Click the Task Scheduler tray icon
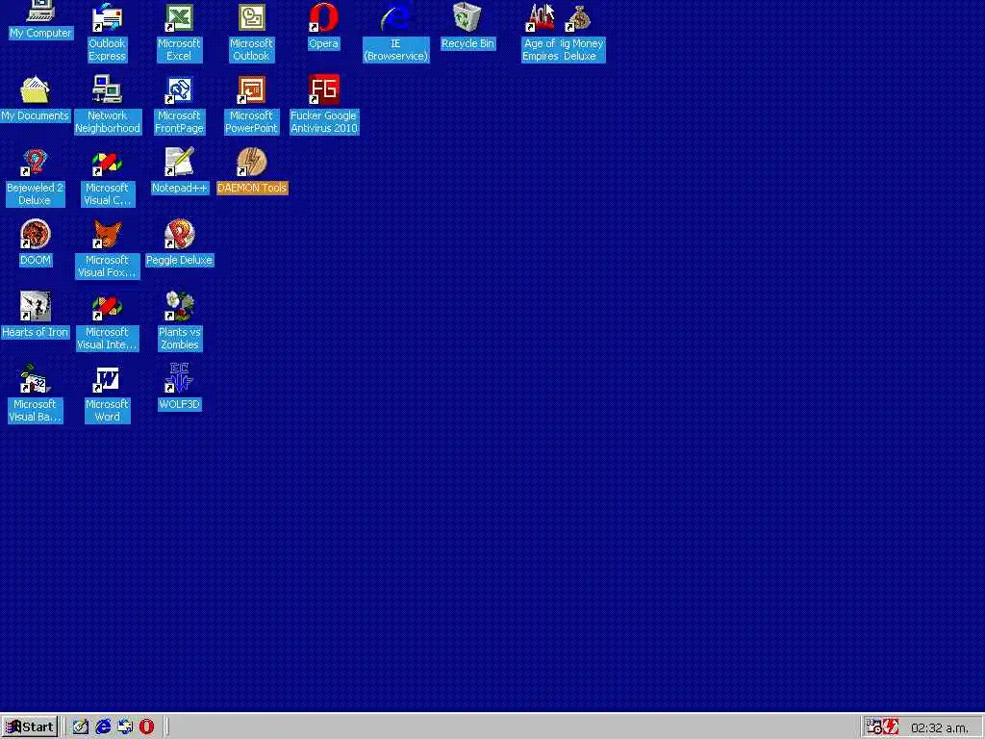Image resolution: width=985 pixels, height=739 pixels. [873, 727]
